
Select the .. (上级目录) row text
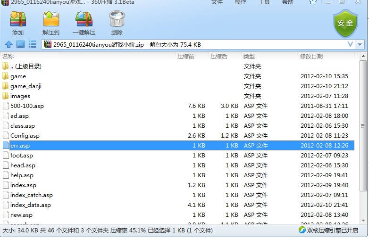(x=26, y=66)
